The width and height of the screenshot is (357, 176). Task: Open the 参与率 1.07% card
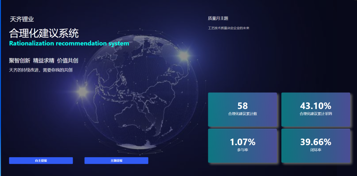(x=242, y=146)
